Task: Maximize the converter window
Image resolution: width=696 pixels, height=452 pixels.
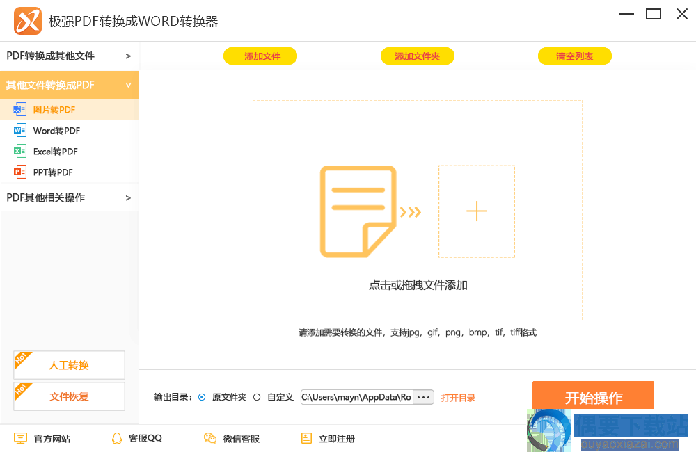Action: click(x=654, y=14)
